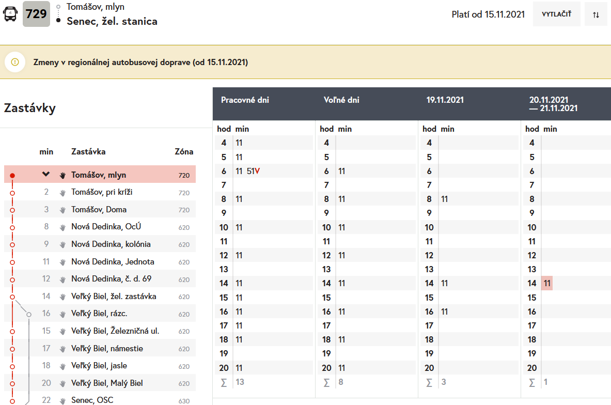This screenshot has width=611, height=405.
Task: Open the Zmeny v regionálnej autobusovej doprave notice
Action: coord(140,63)
